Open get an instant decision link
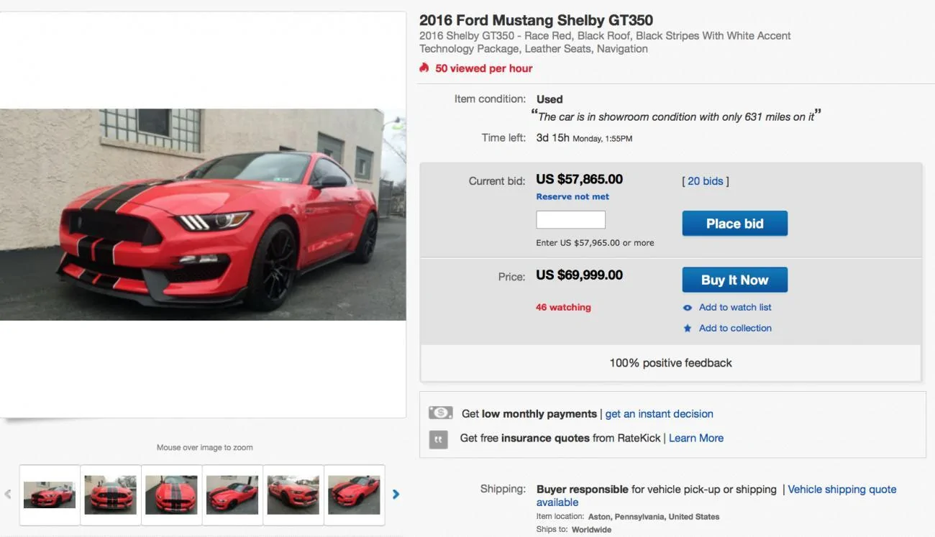Viewport: 935px width, 537px height. (660, 414)
